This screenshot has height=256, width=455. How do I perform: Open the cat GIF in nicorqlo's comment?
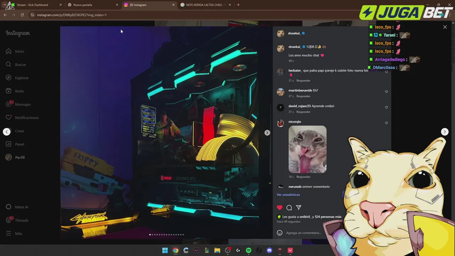[307, 149]
